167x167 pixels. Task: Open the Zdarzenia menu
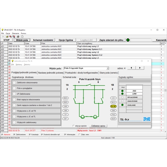[x=15, y=33]
